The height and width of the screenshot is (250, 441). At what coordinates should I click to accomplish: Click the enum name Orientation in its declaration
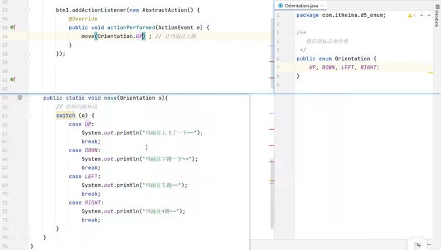coord(352,58)
